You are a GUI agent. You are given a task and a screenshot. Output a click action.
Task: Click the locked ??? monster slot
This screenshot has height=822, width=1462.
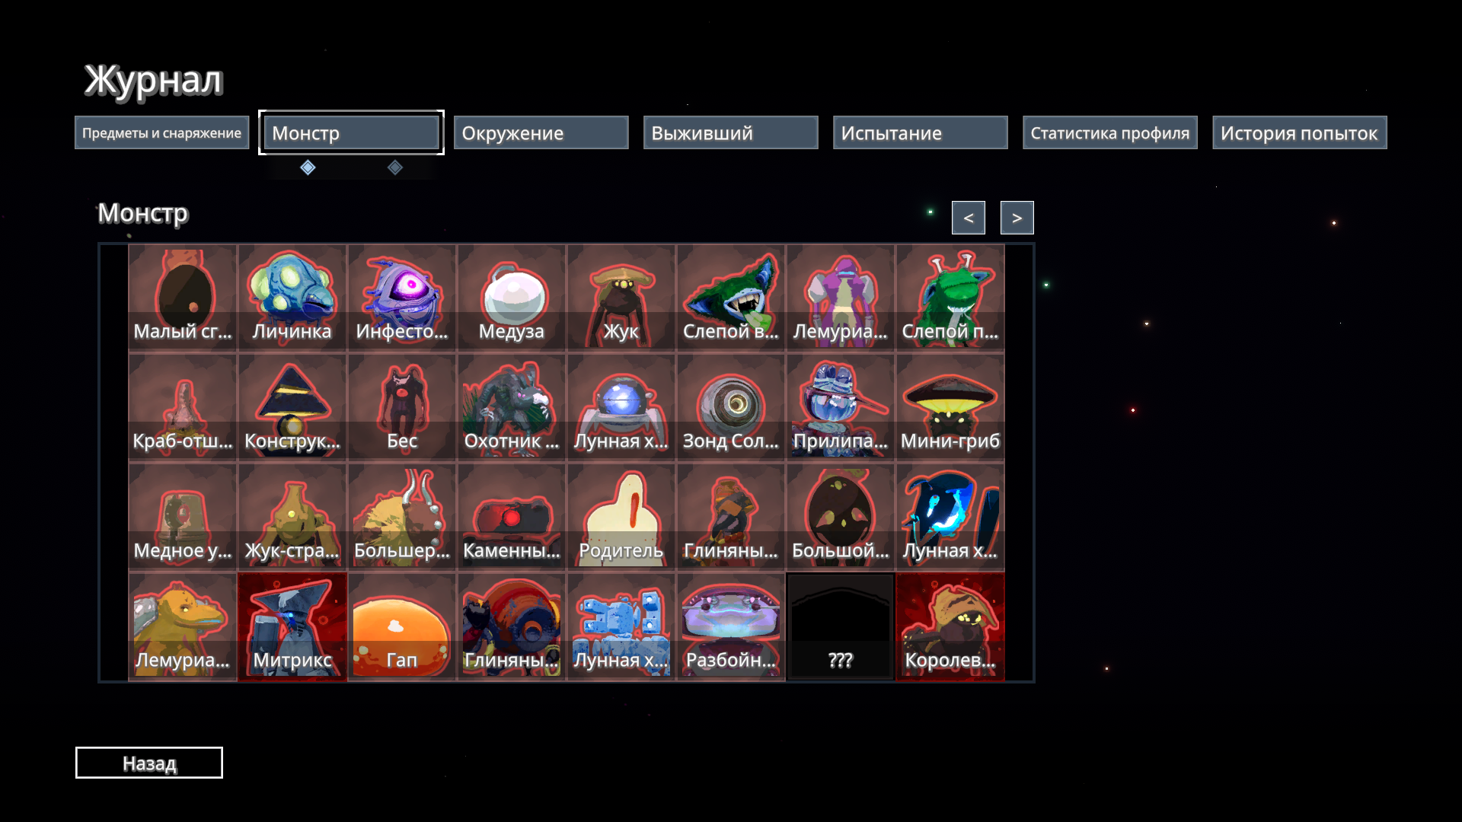tap(840, 626)
